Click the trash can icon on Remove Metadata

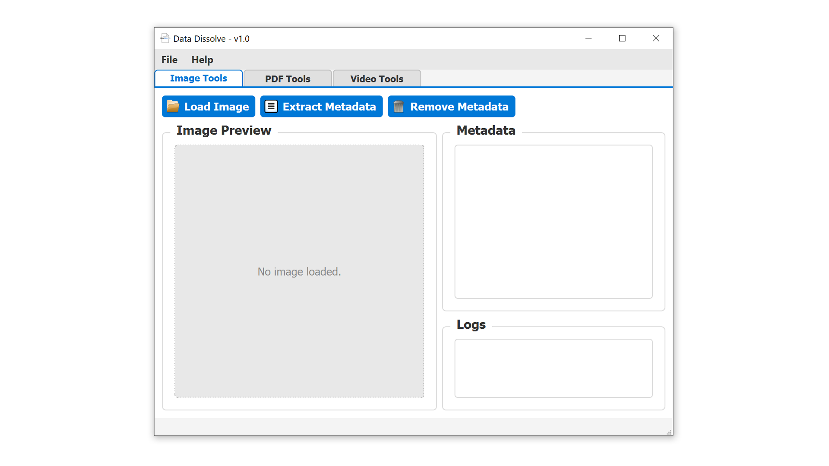click(399, 107)
